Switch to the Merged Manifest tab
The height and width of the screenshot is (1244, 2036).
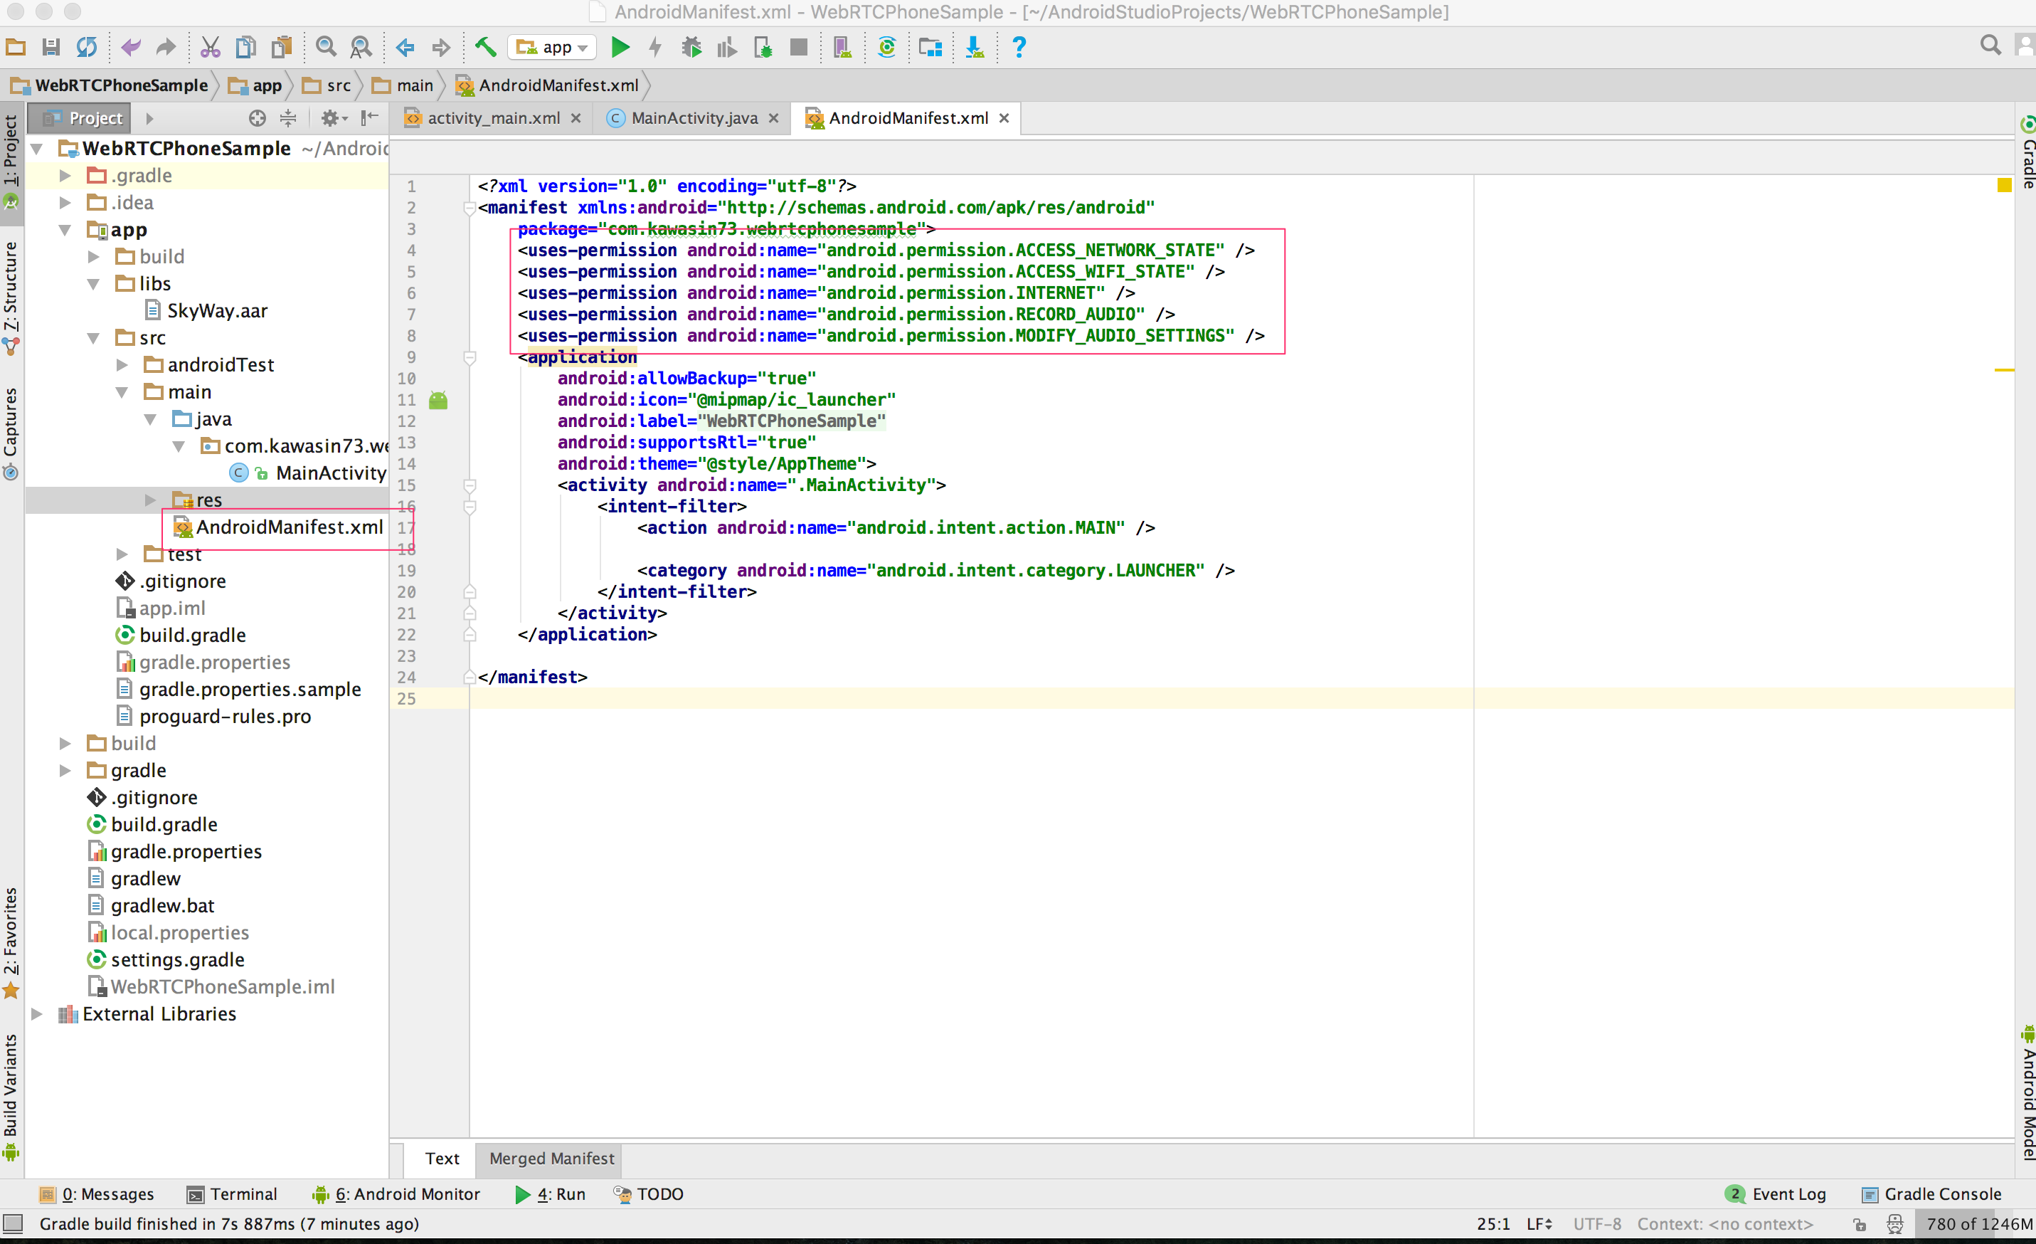[551, 1159]
